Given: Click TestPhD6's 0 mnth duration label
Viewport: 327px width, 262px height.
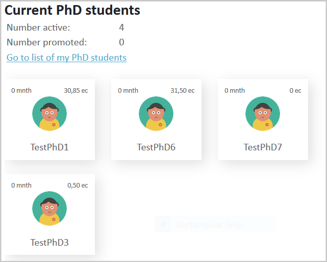Looking at the screenshot, I should click(128, 91).
